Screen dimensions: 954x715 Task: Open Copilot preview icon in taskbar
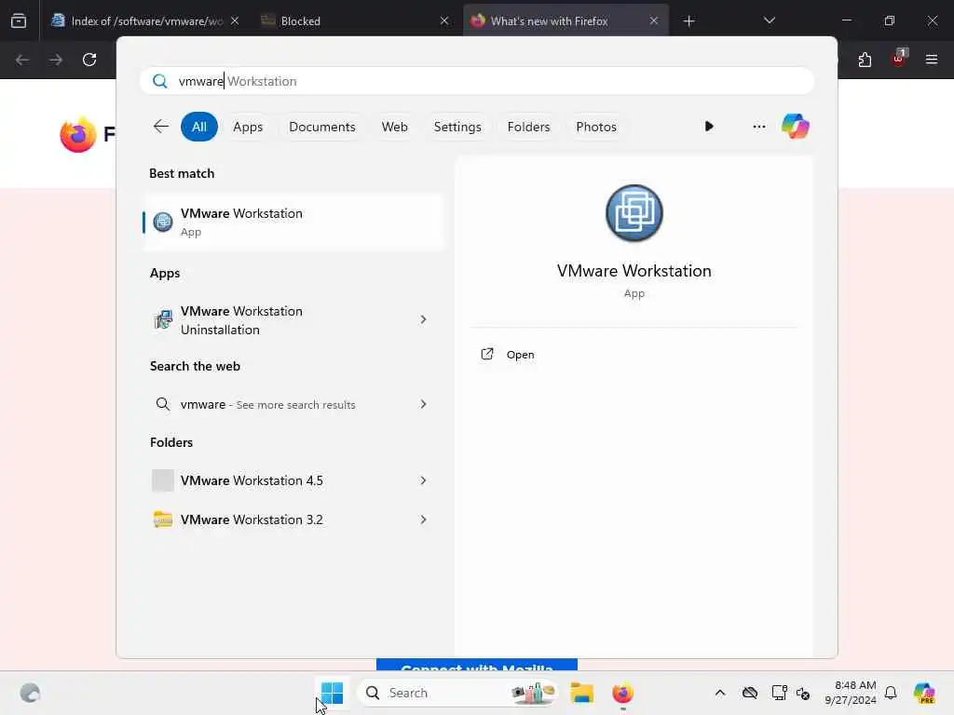click(x=924, y=693)
